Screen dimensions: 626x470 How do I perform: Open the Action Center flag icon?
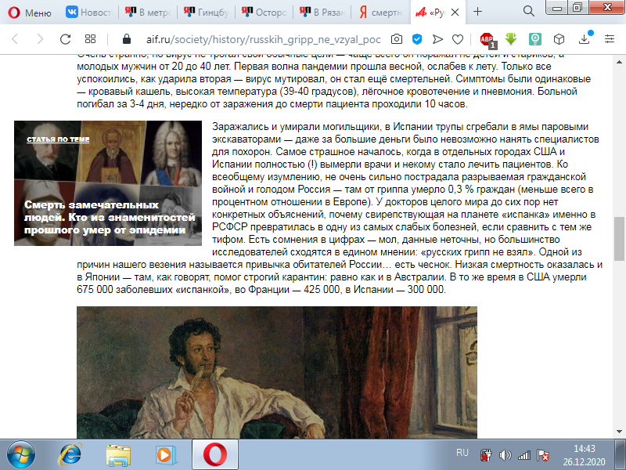pos(543,455)
